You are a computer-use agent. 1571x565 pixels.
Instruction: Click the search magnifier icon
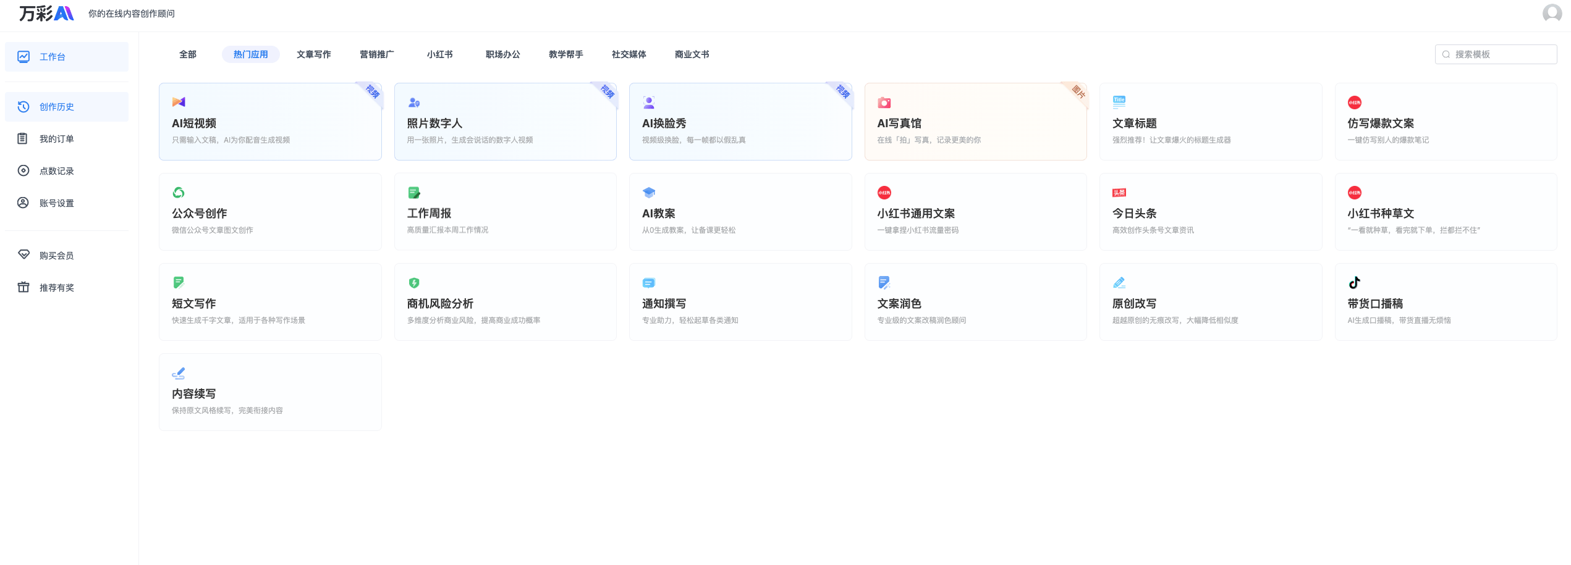point(1446,54)
